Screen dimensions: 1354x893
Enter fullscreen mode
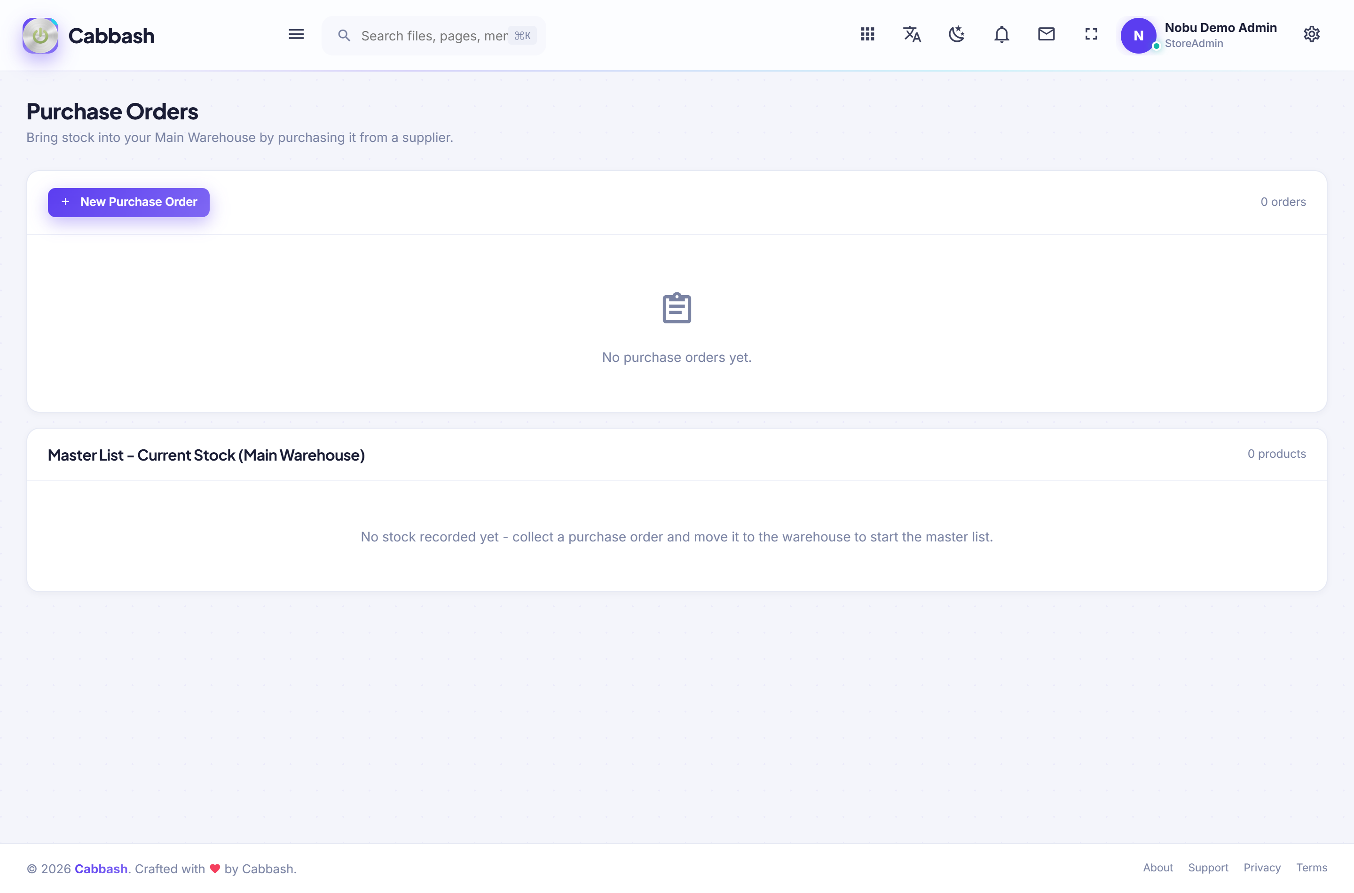tap(1091, 35)
